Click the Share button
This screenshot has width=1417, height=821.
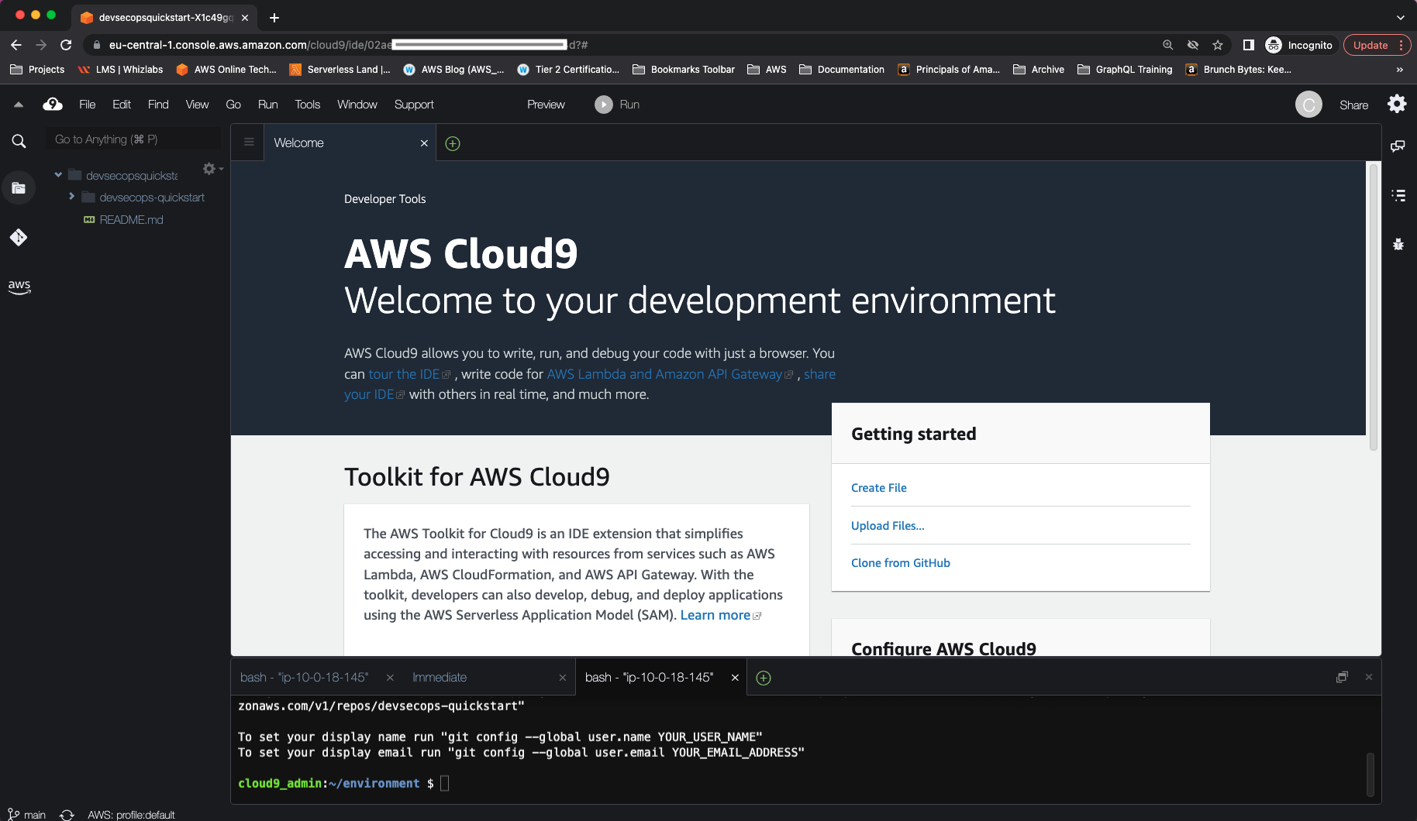click(1353, 105)
